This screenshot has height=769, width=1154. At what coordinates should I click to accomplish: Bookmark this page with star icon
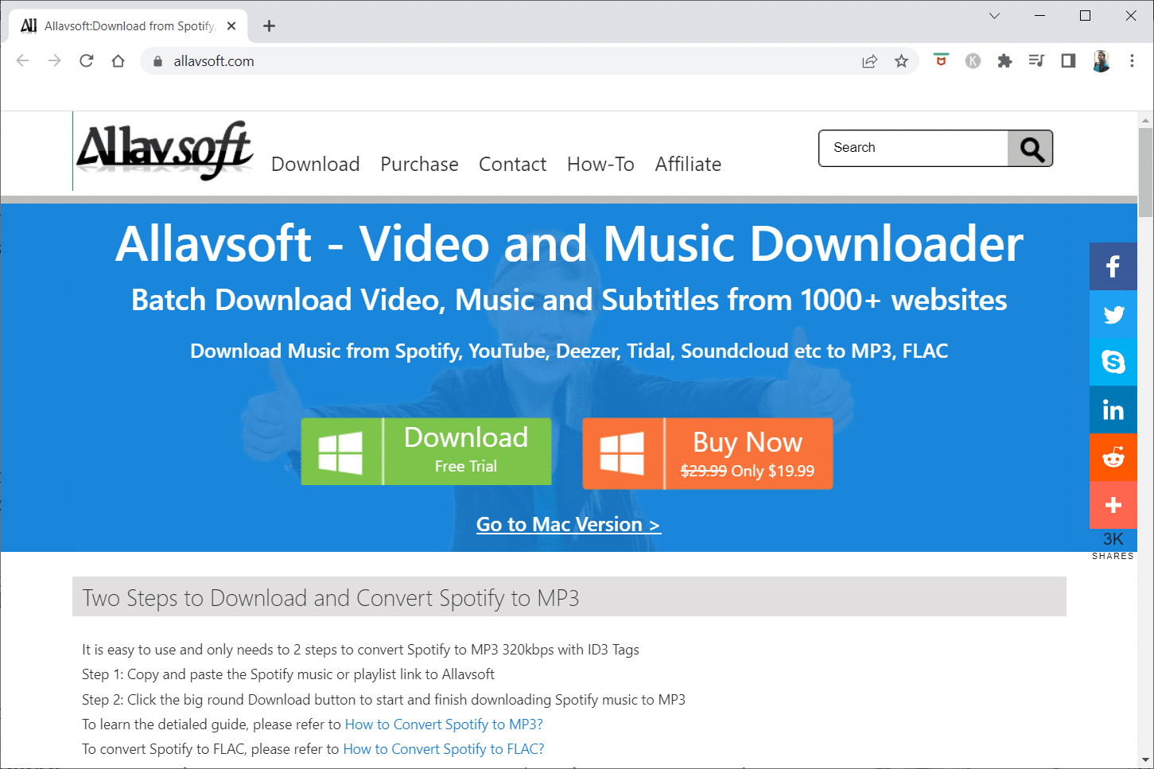pyautogui.click(x=901, y=61)
